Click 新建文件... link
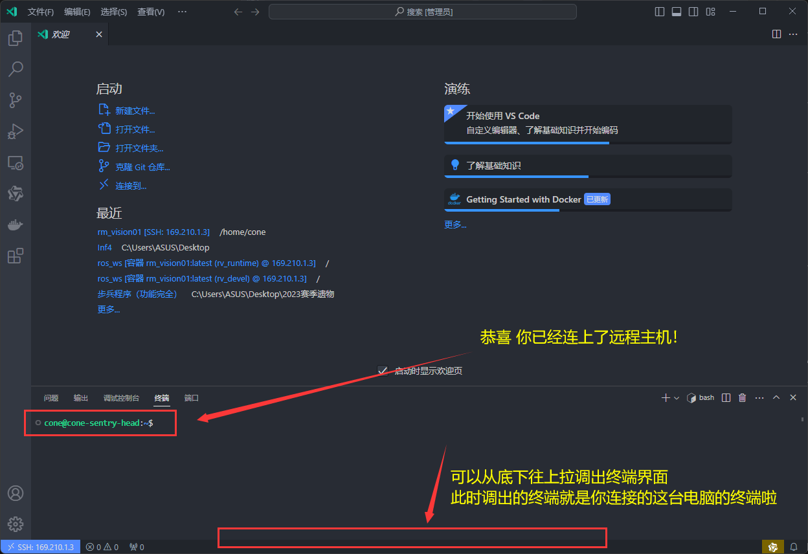808x554 pixels. tap(135, 111)
